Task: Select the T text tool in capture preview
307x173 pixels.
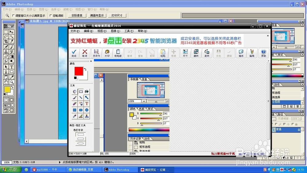Action: pyautogui.click(x=87, y=104)
